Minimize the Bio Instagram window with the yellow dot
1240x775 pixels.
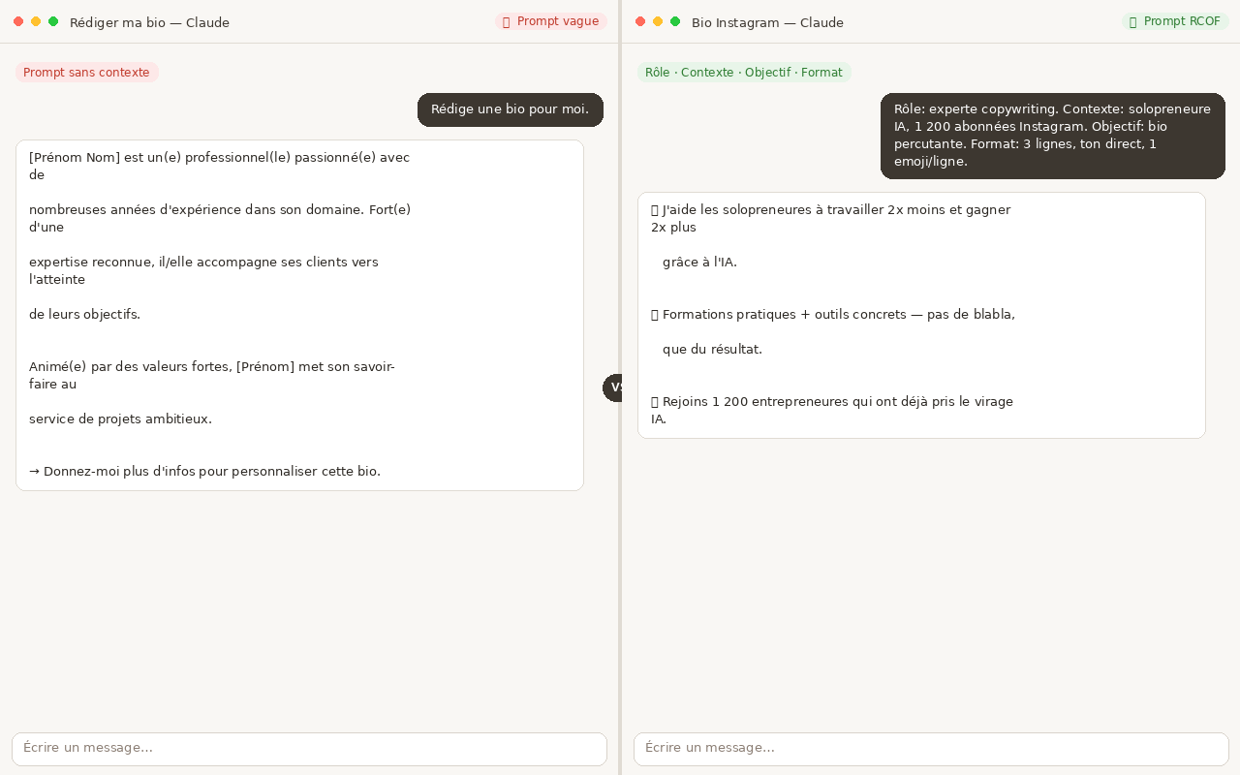(658, 21)
